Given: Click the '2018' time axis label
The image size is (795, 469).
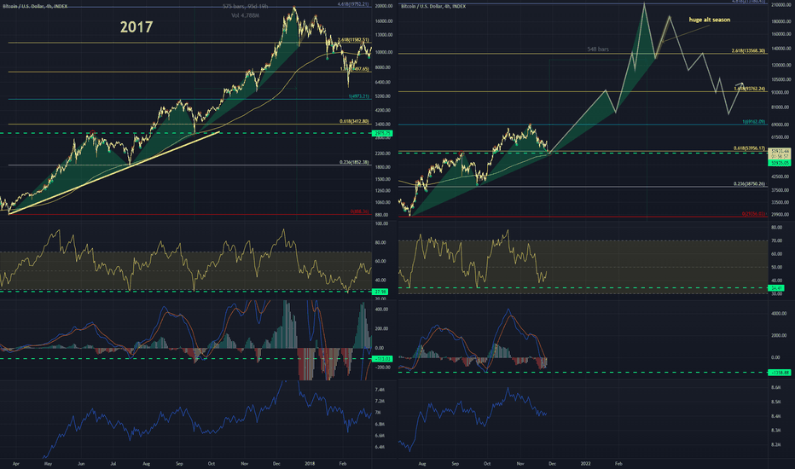Looking at the screenshot, I should (x=310, y=463).
